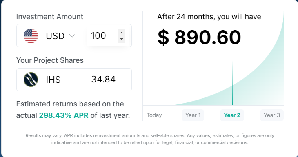
Task: Select the Year 1 projection tab
Action: pos(193,115)
